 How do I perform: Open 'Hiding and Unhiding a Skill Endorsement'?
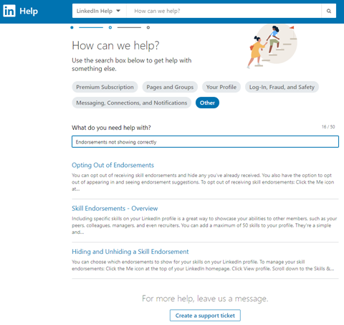[x=130, y=252]
